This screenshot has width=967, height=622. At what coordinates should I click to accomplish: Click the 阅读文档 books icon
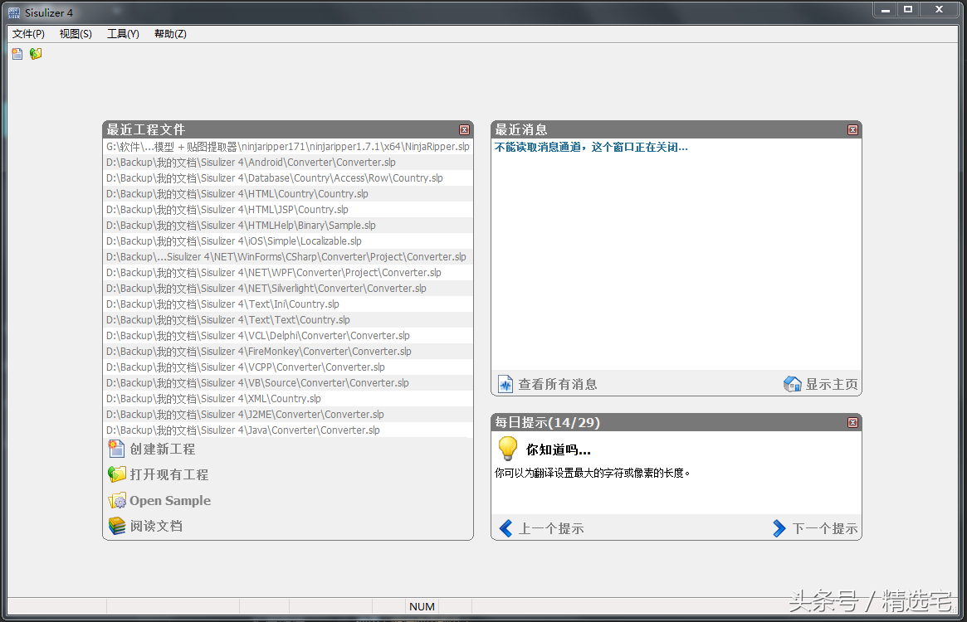116,526
